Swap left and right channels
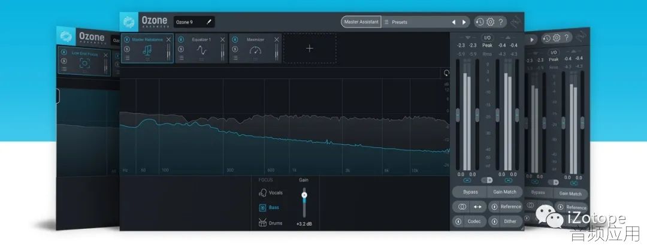 (x=477, y=207)
